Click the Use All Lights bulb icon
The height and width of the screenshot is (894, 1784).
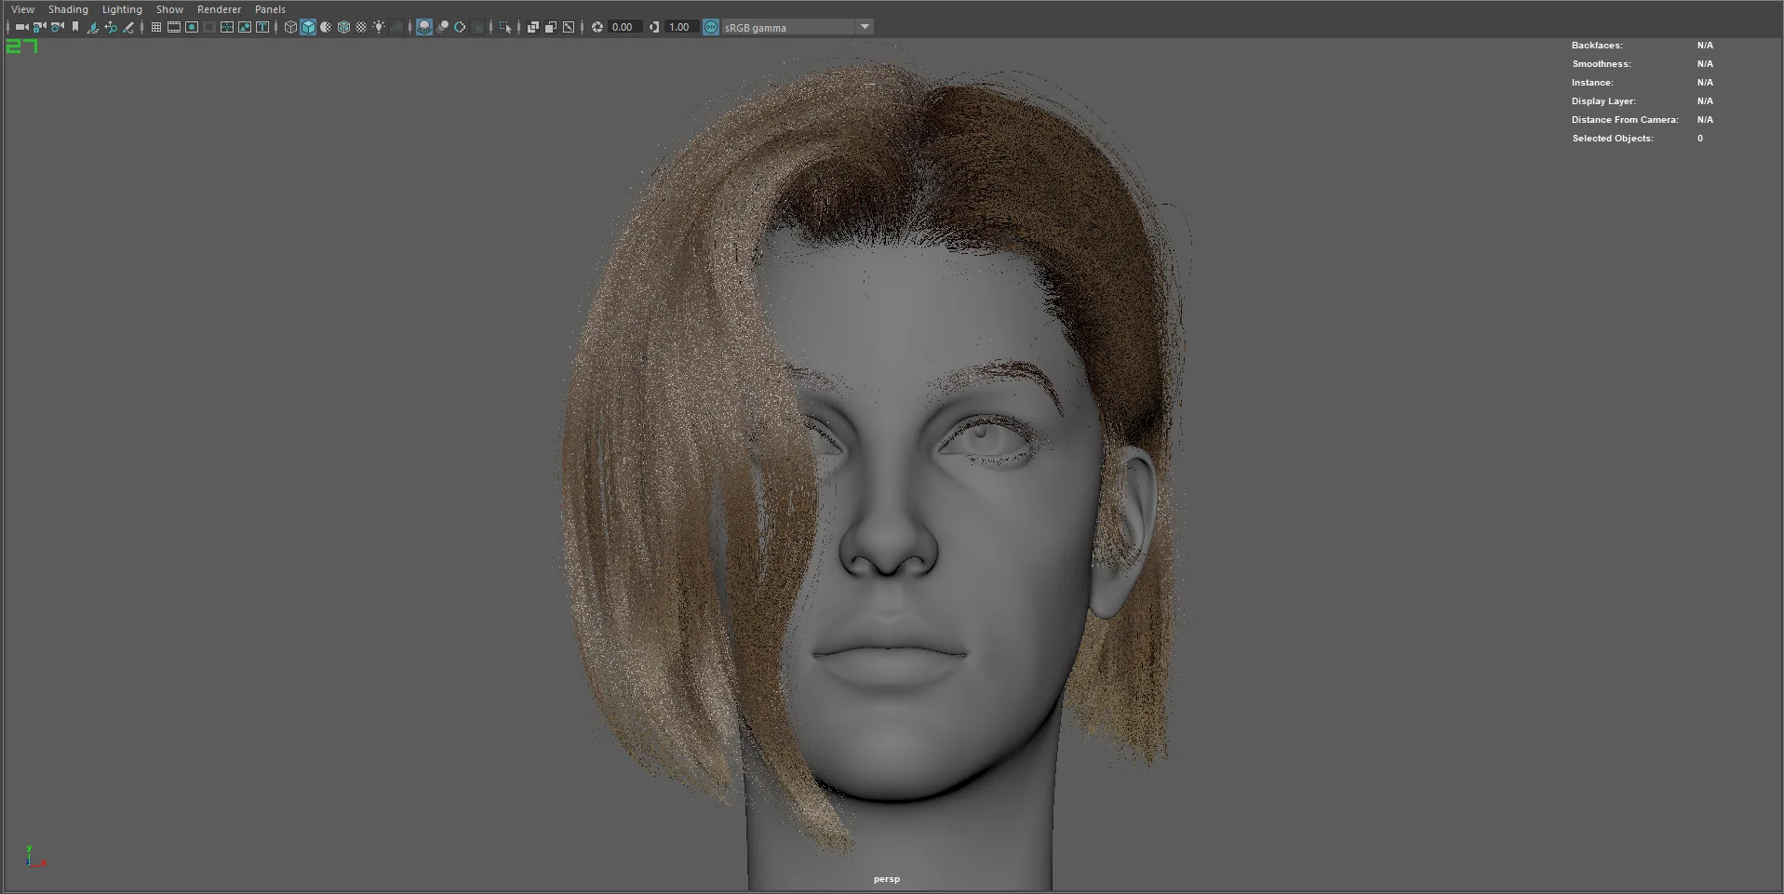(x=379, y=27)
